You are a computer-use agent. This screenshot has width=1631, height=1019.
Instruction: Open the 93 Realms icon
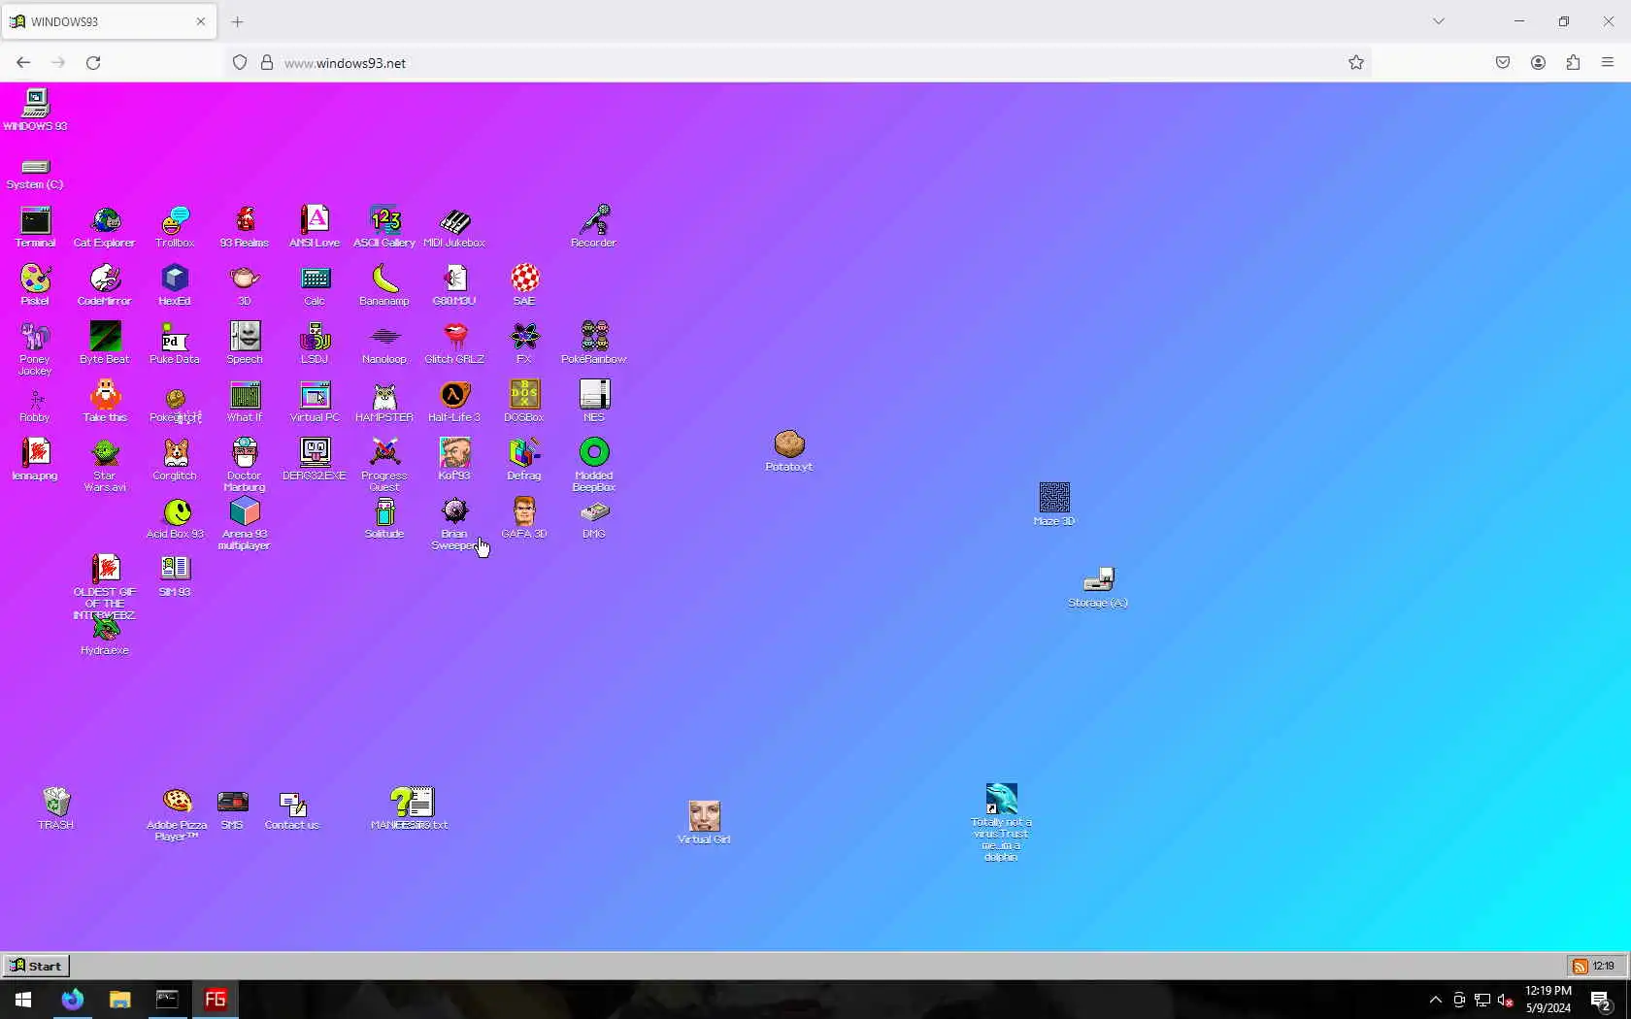245,227
